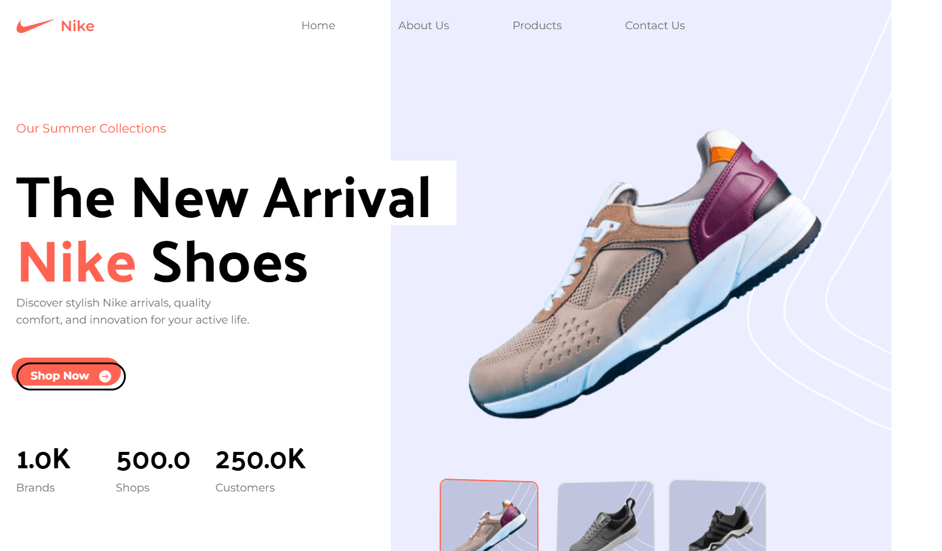The height and width of the screenshot is (551, 942).
Task: Navigate to Contact Us
Action: (x=655, y=26)
